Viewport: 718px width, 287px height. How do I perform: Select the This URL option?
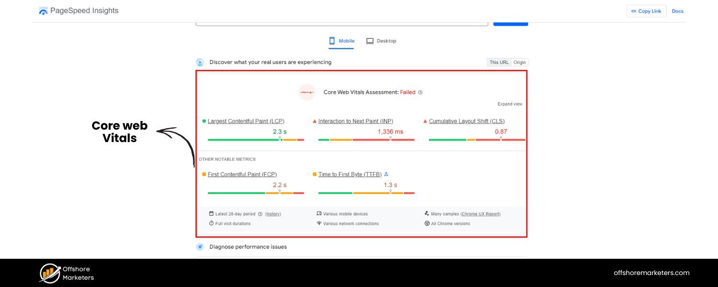point(499,62)
